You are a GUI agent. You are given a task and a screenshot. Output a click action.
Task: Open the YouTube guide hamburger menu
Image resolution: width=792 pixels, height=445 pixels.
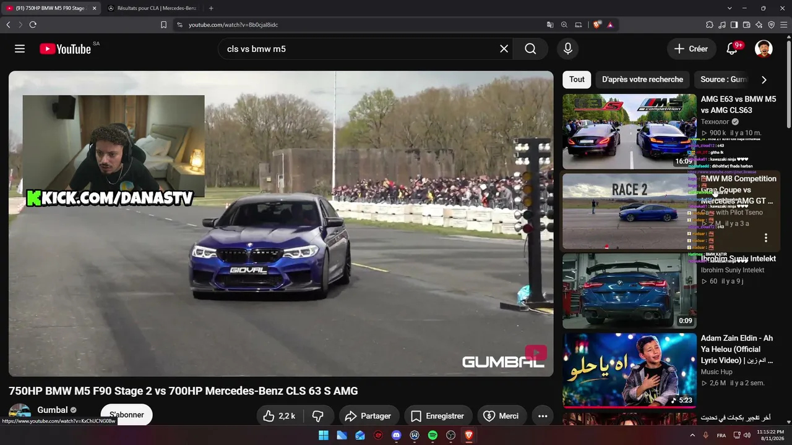20,49
